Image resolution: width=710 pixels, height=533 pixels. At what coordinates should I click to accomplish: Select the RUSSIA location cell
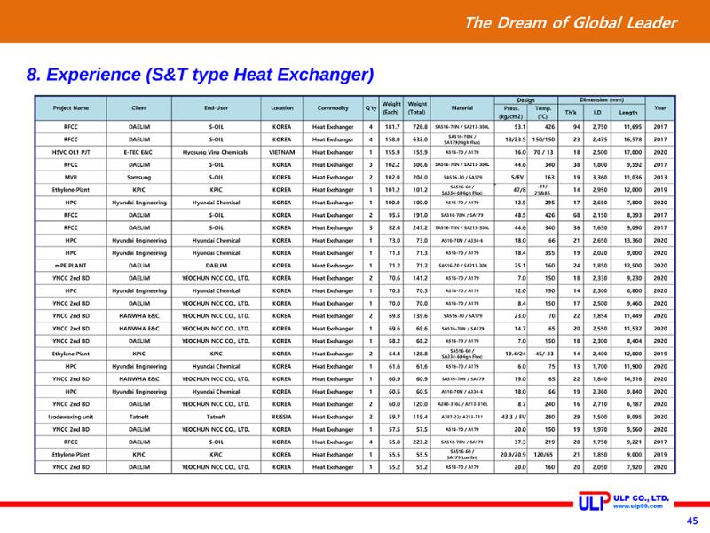pos(281,417)
